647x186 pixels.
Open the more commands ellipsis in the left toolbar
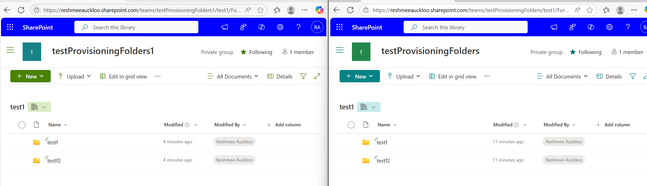[158, 76]
